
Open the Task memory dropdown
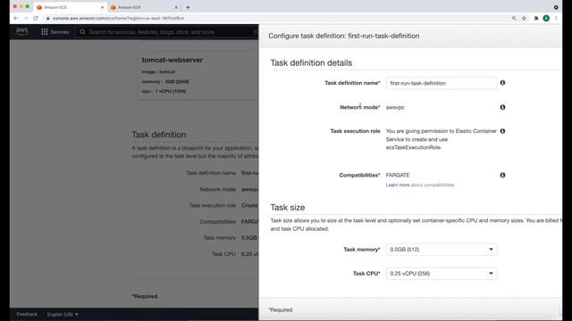442,250
